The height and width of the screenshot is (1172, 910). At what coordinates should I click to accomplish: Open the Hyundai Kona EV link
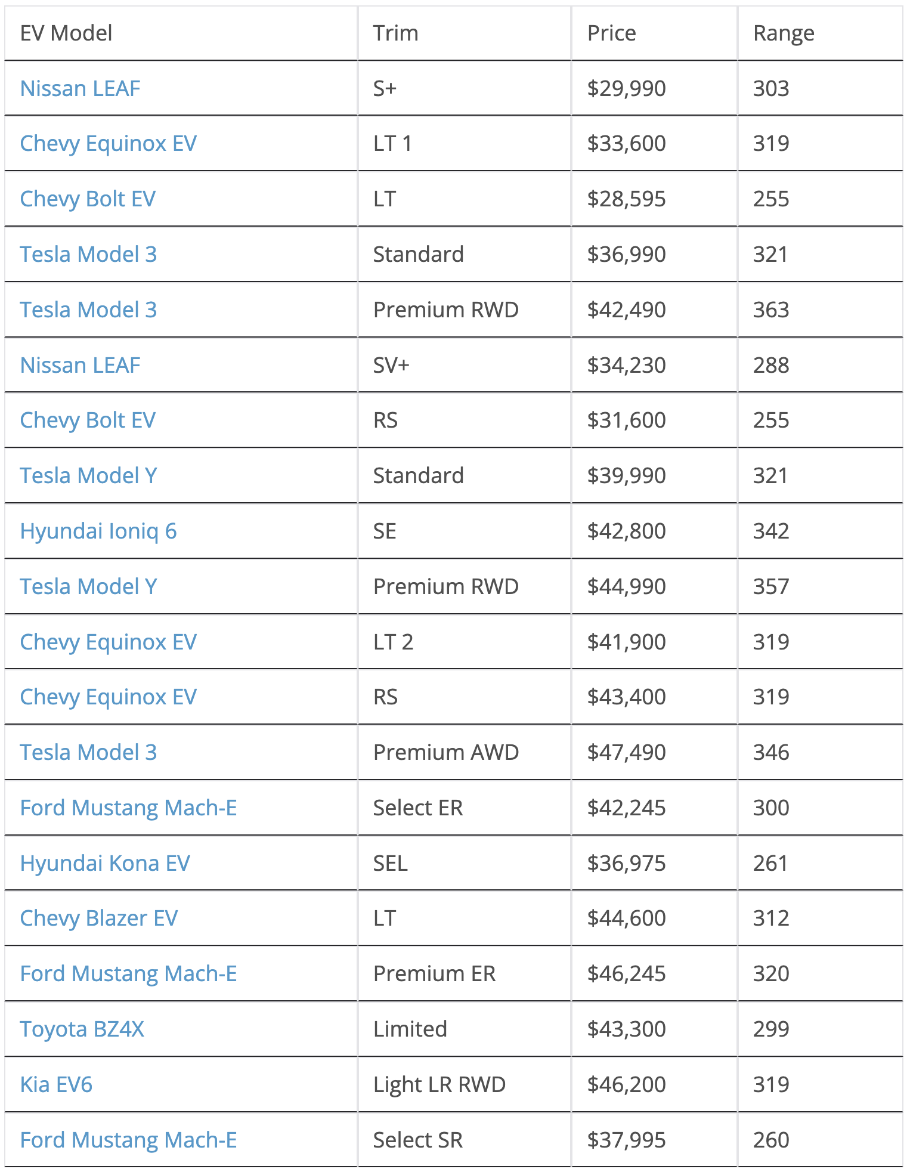105,864
